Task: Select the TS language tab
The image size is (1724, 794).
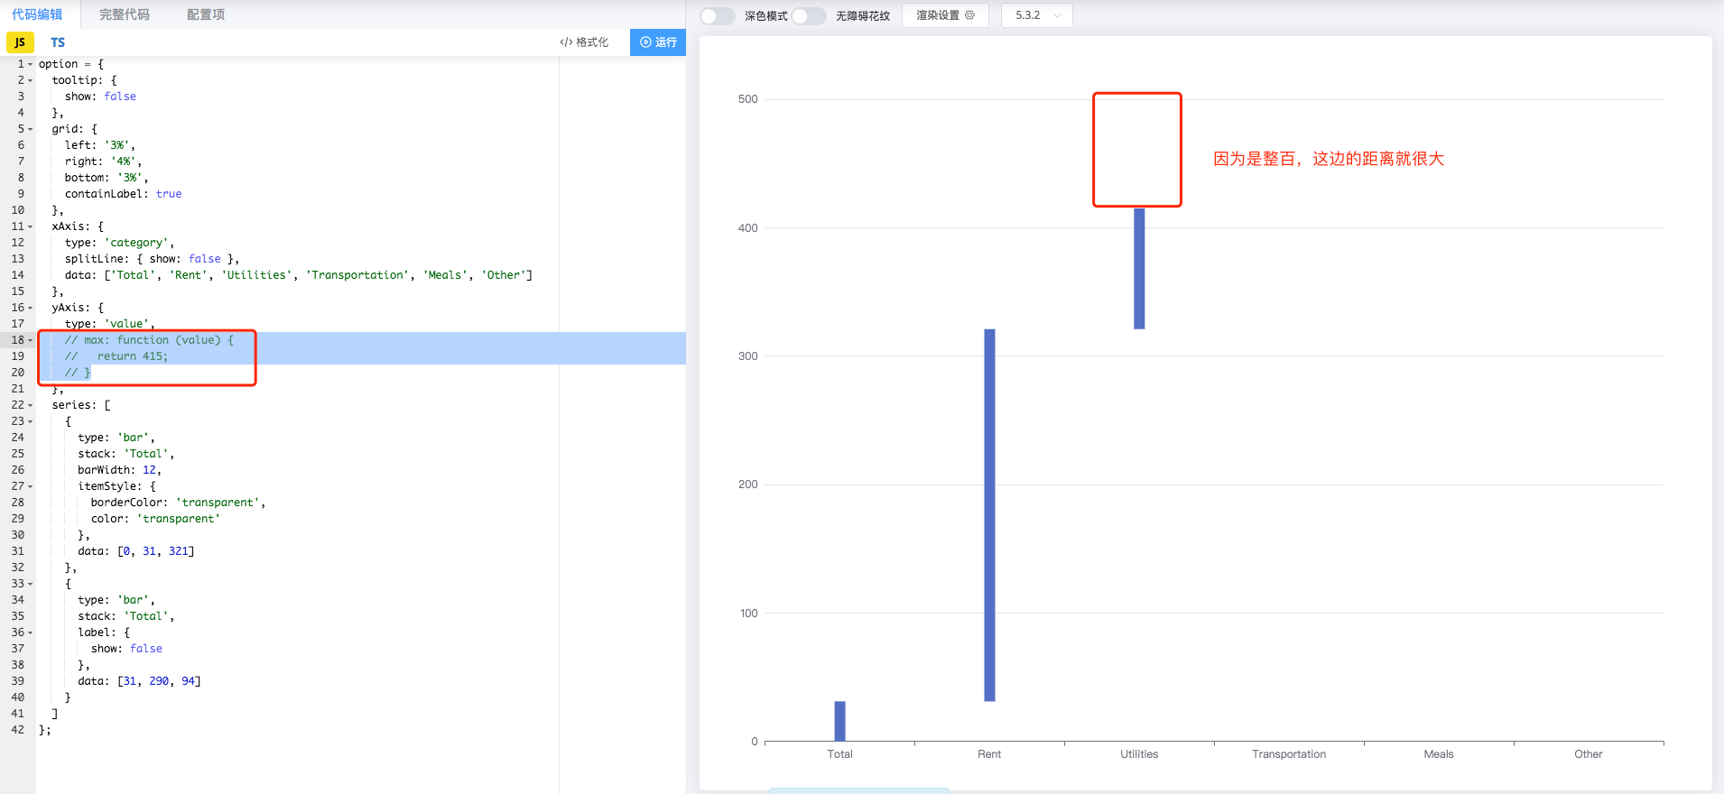Action: point(58,42)
